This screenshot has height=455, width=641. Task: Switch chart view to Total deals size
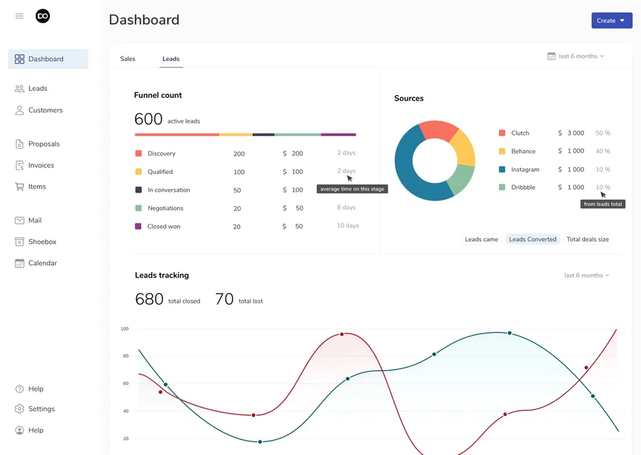click(x=589, y=239)
